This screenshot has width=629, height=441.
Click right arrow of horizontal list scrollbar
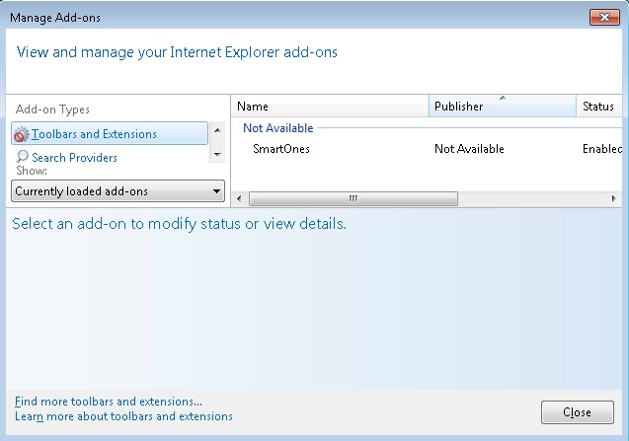point(614,199)
